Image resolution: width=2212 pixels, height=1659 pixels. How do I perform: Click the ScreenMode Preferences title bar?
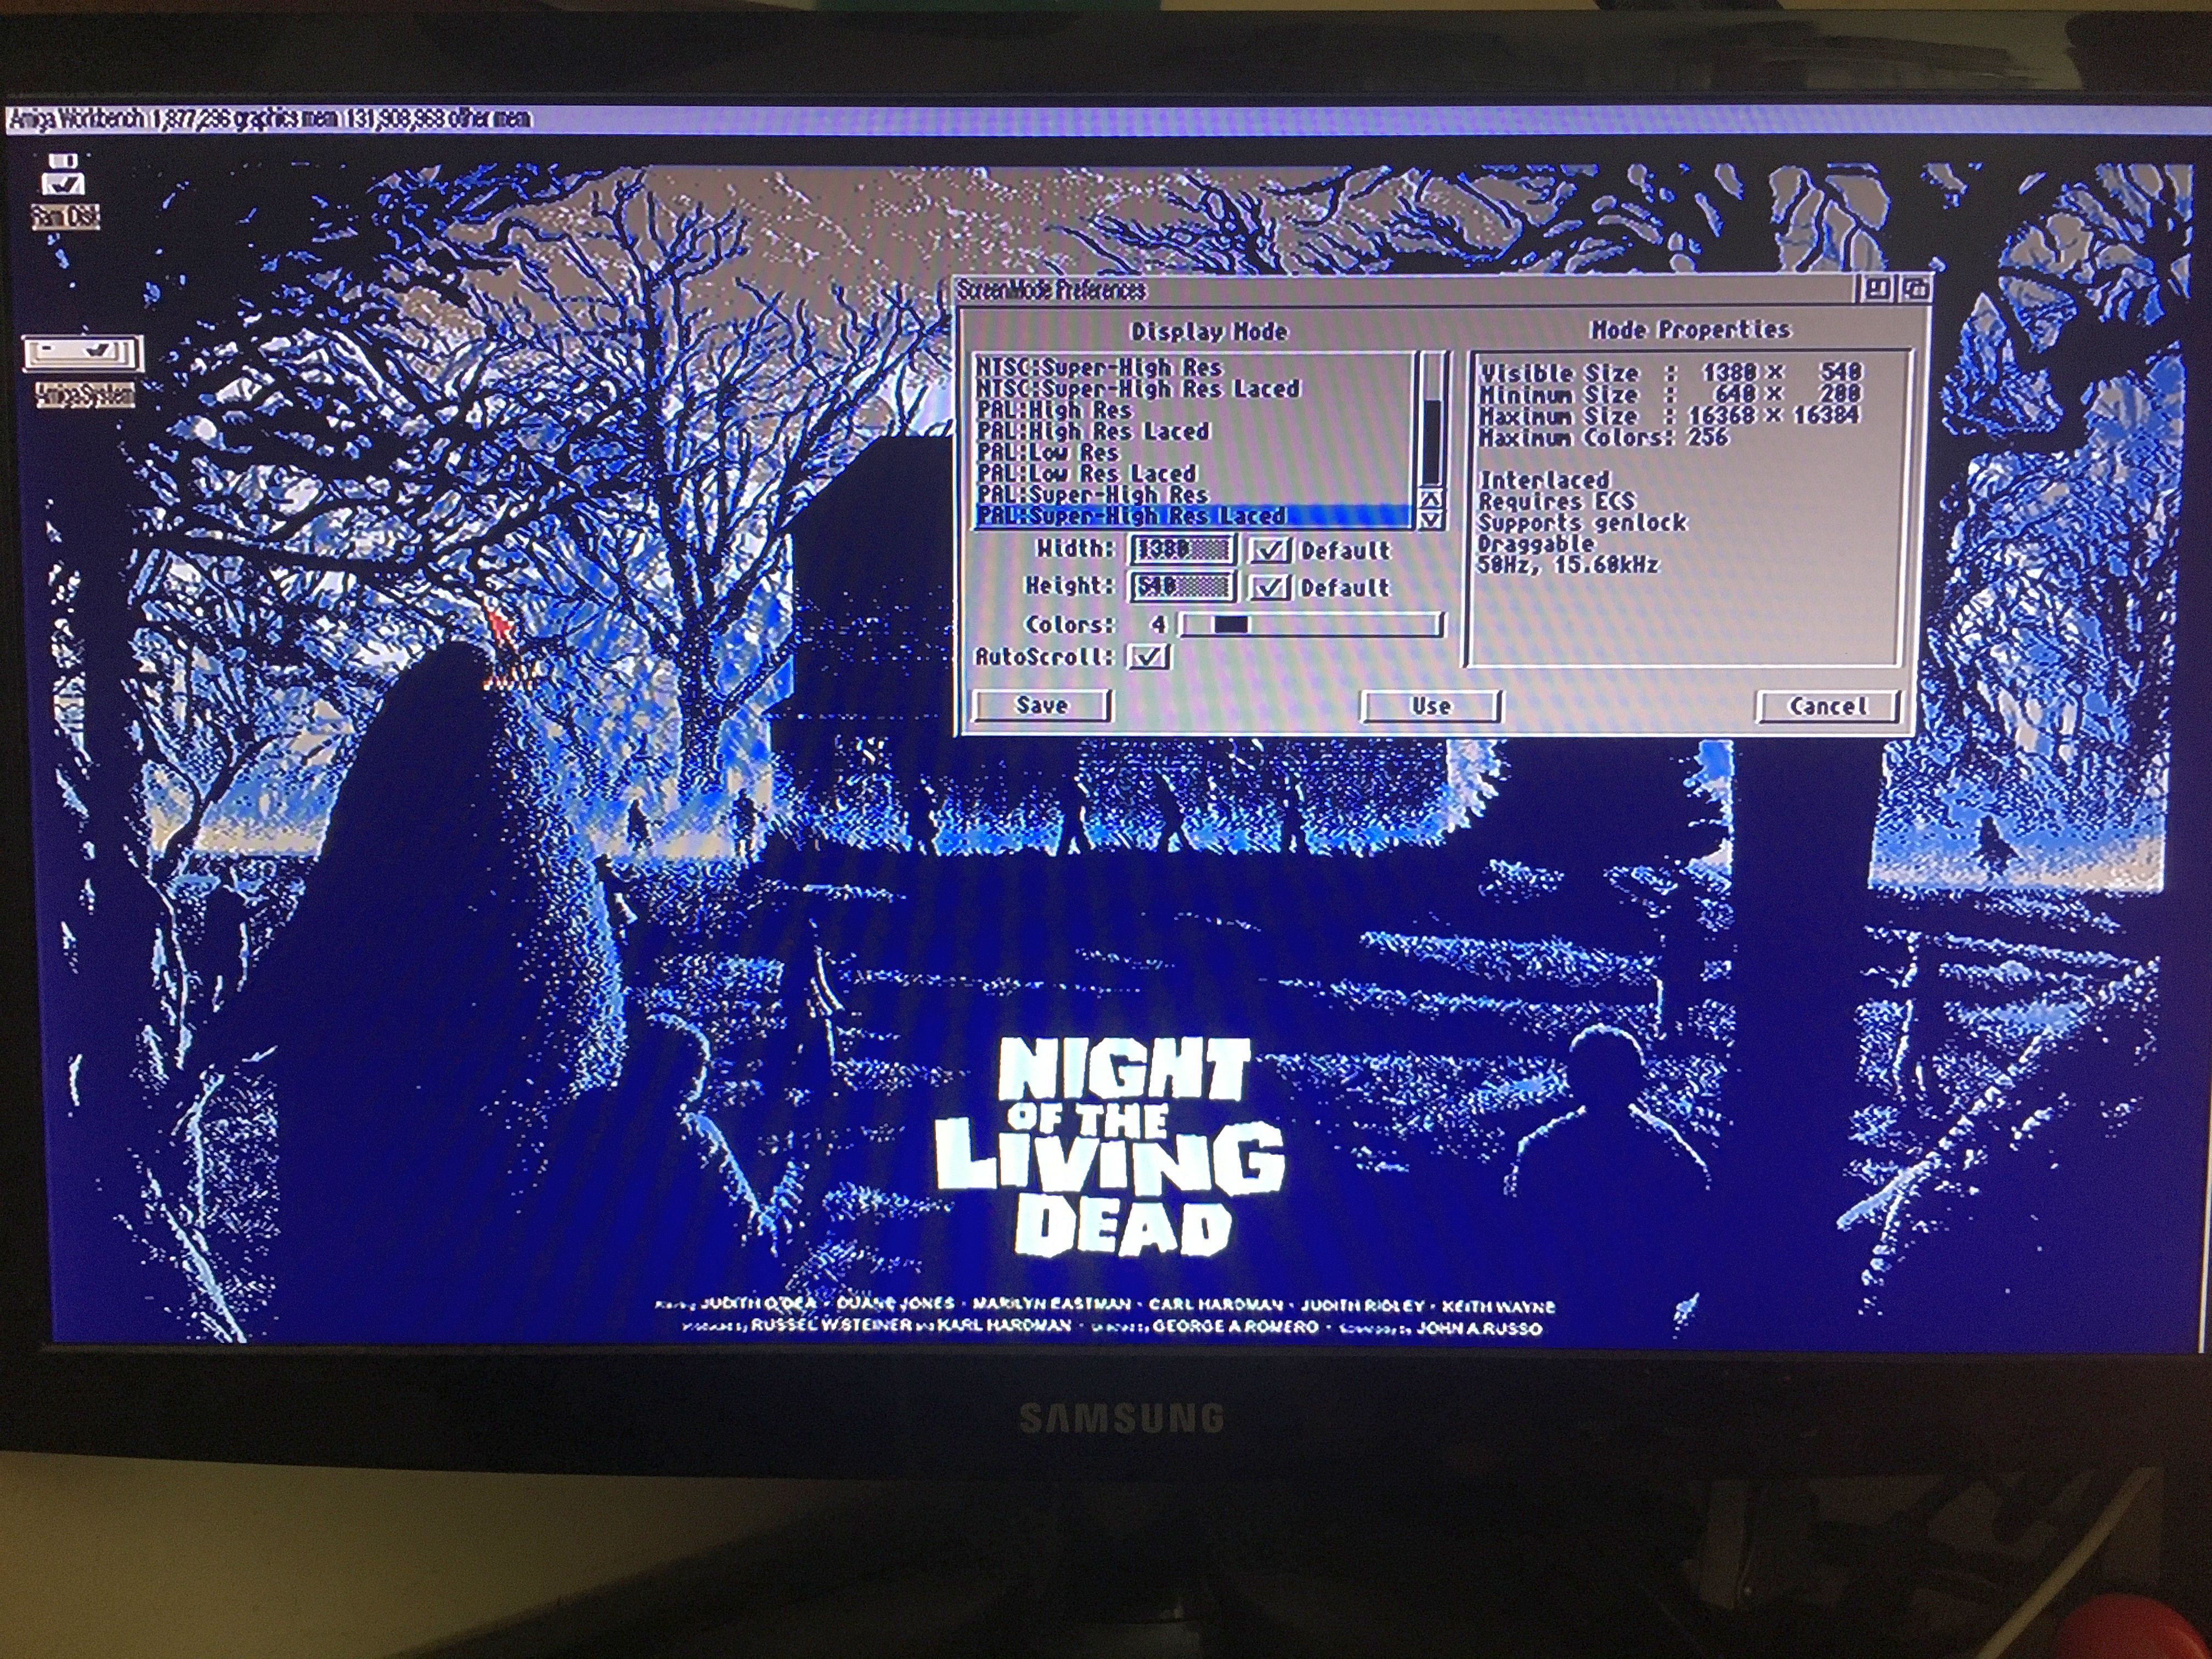pos(1405,290)
